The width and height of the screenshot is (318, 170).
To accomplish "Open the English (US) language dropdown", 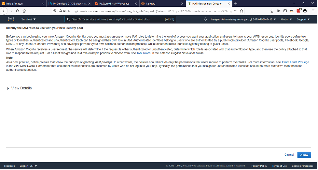I will 28,166.
